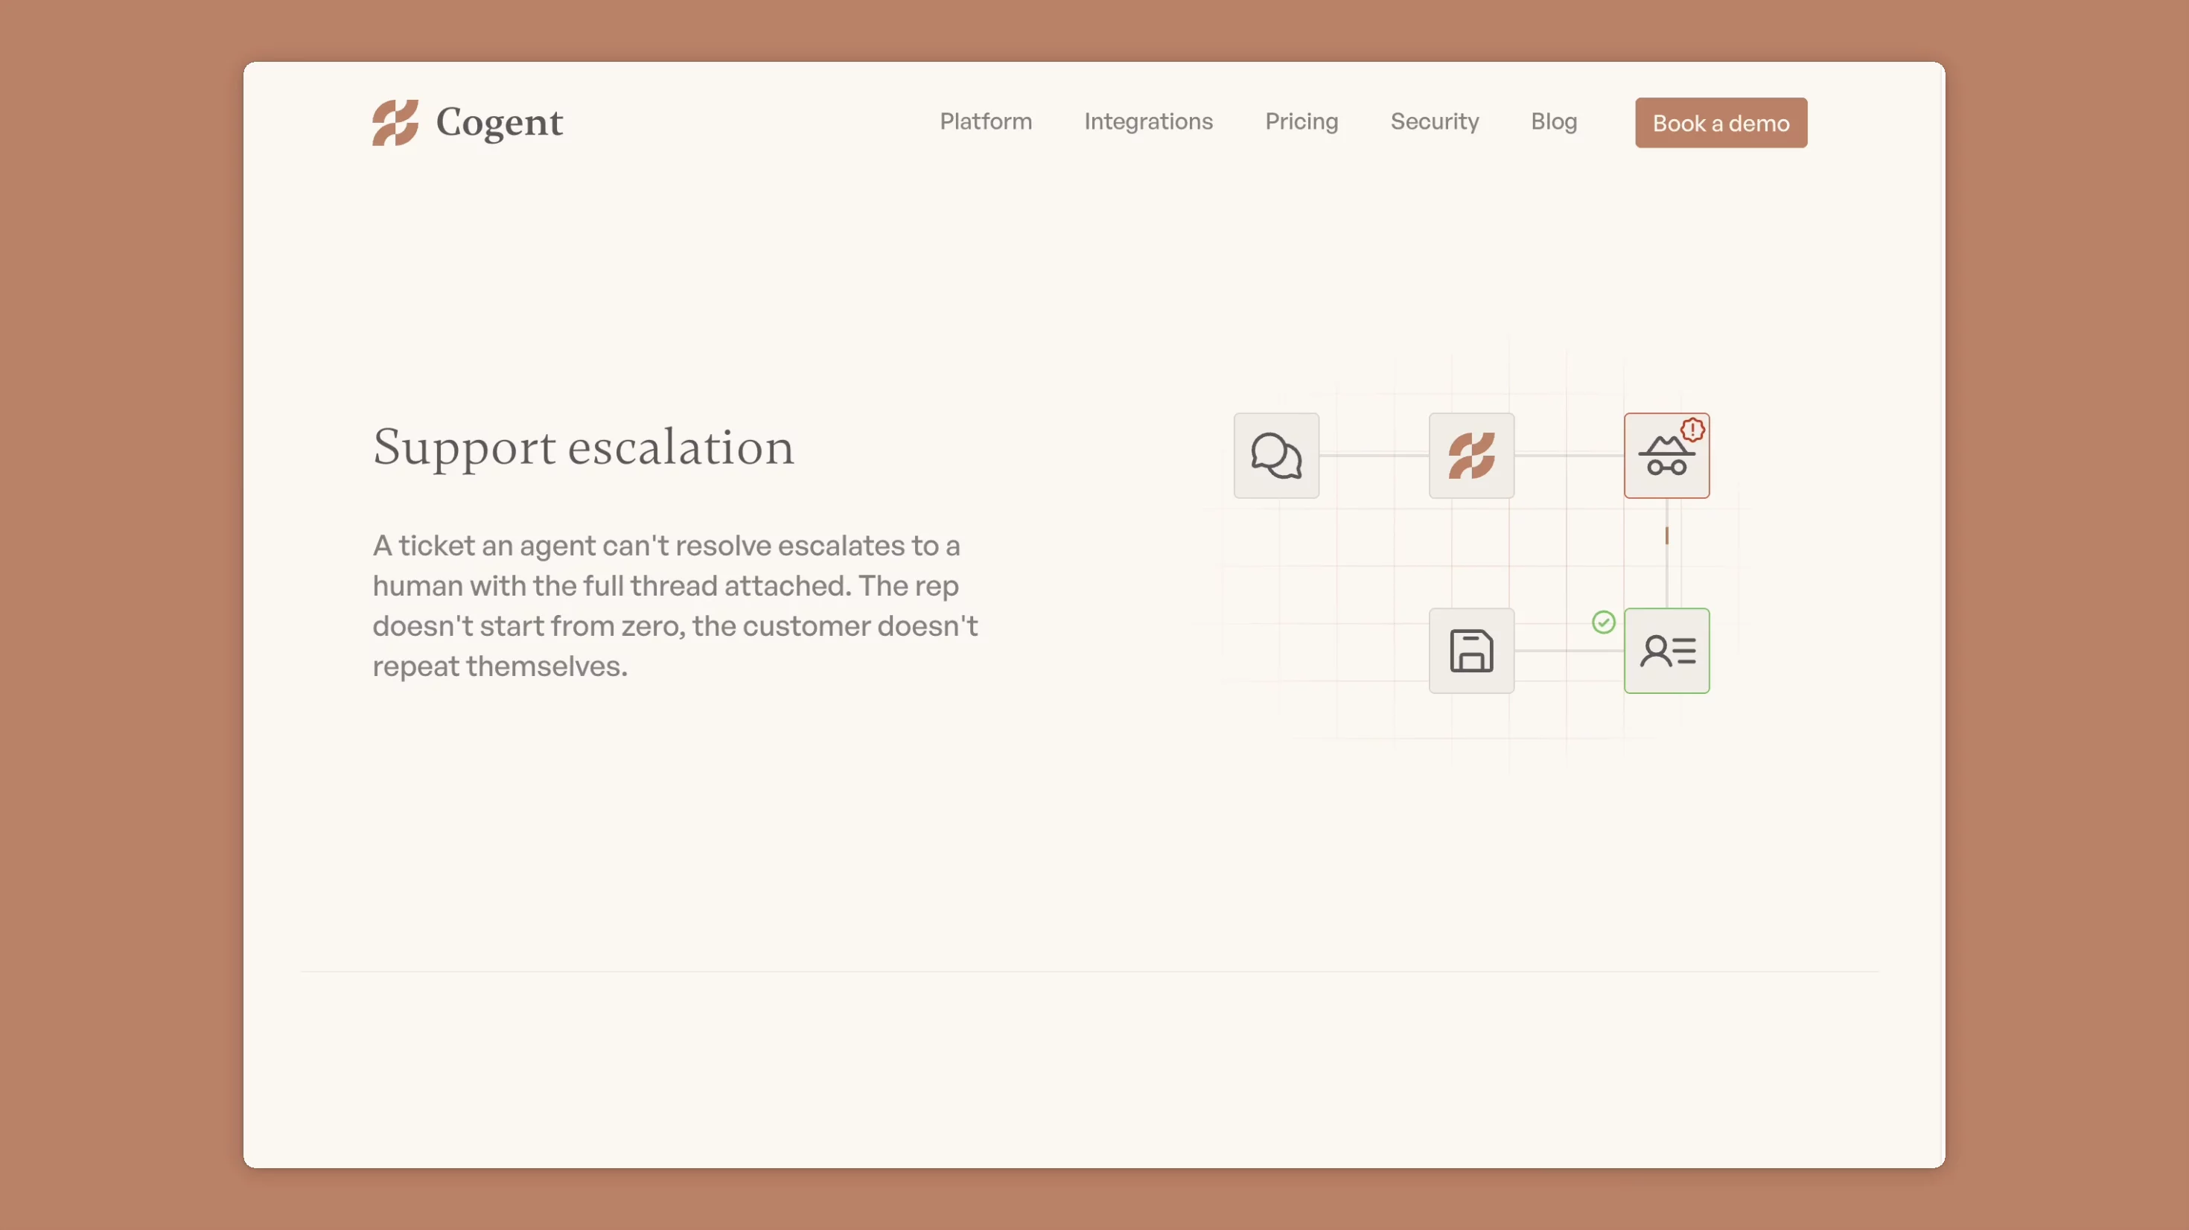Click the green checkmark status badge
Viewport: 2189px width, 1230px height.
pos(1604,622)
